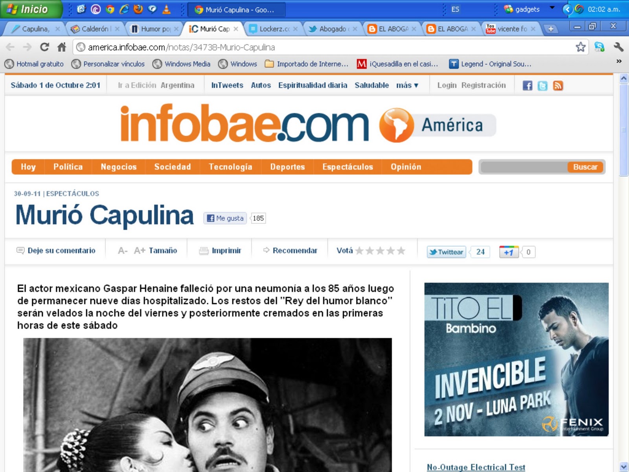The width and height of the screenshot is (629, 472).
Task: Open the Chrome wrench settings menu
Action: pyautogui.click(x=618, y=47)
